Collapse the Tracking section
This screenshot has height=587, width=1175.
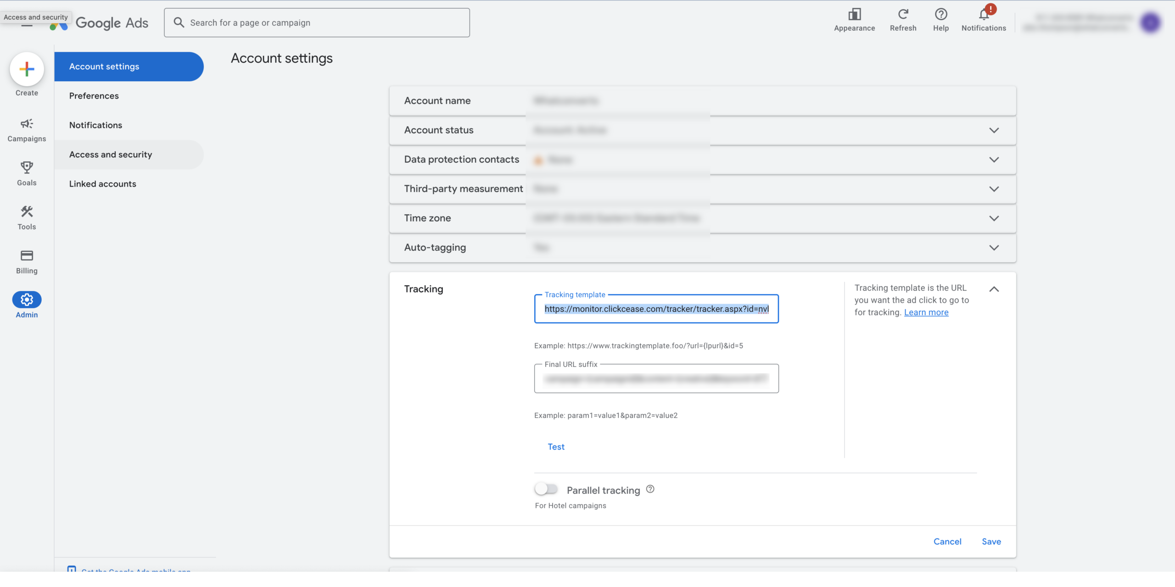994,289
